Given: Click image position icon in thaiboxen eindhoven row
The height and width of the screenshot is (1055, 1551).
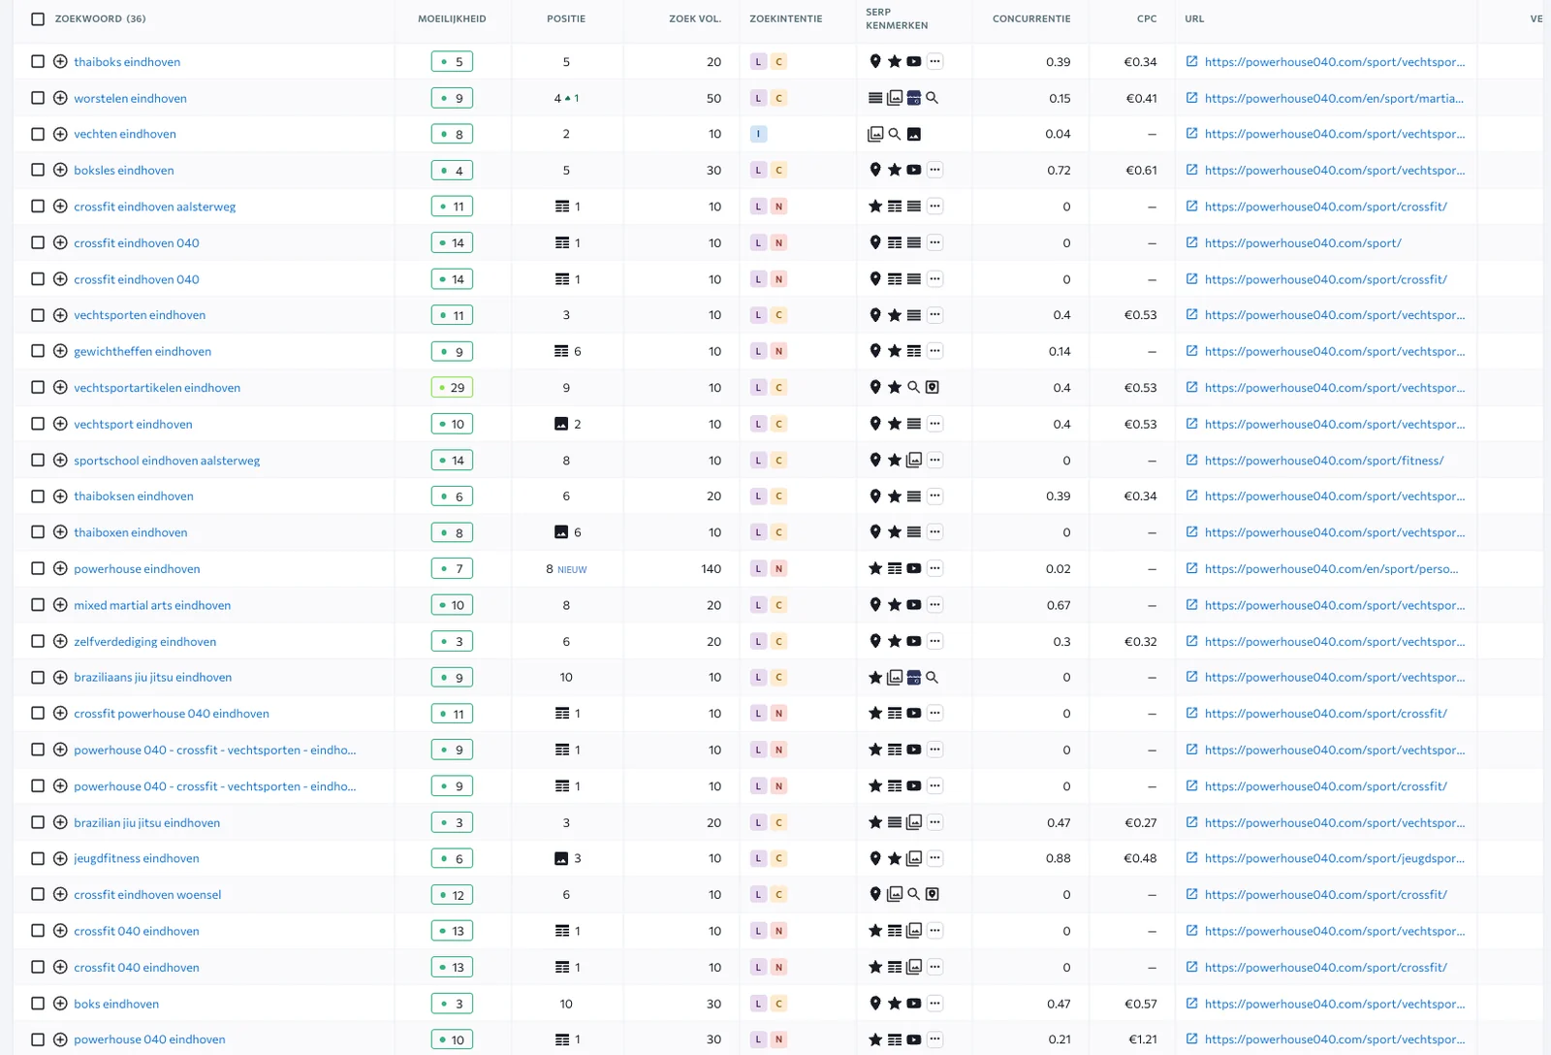Looking at the screenshot, I should [561, 532].
